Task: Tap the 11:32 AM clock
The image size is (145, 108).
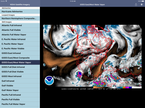Action: (72, 1)
